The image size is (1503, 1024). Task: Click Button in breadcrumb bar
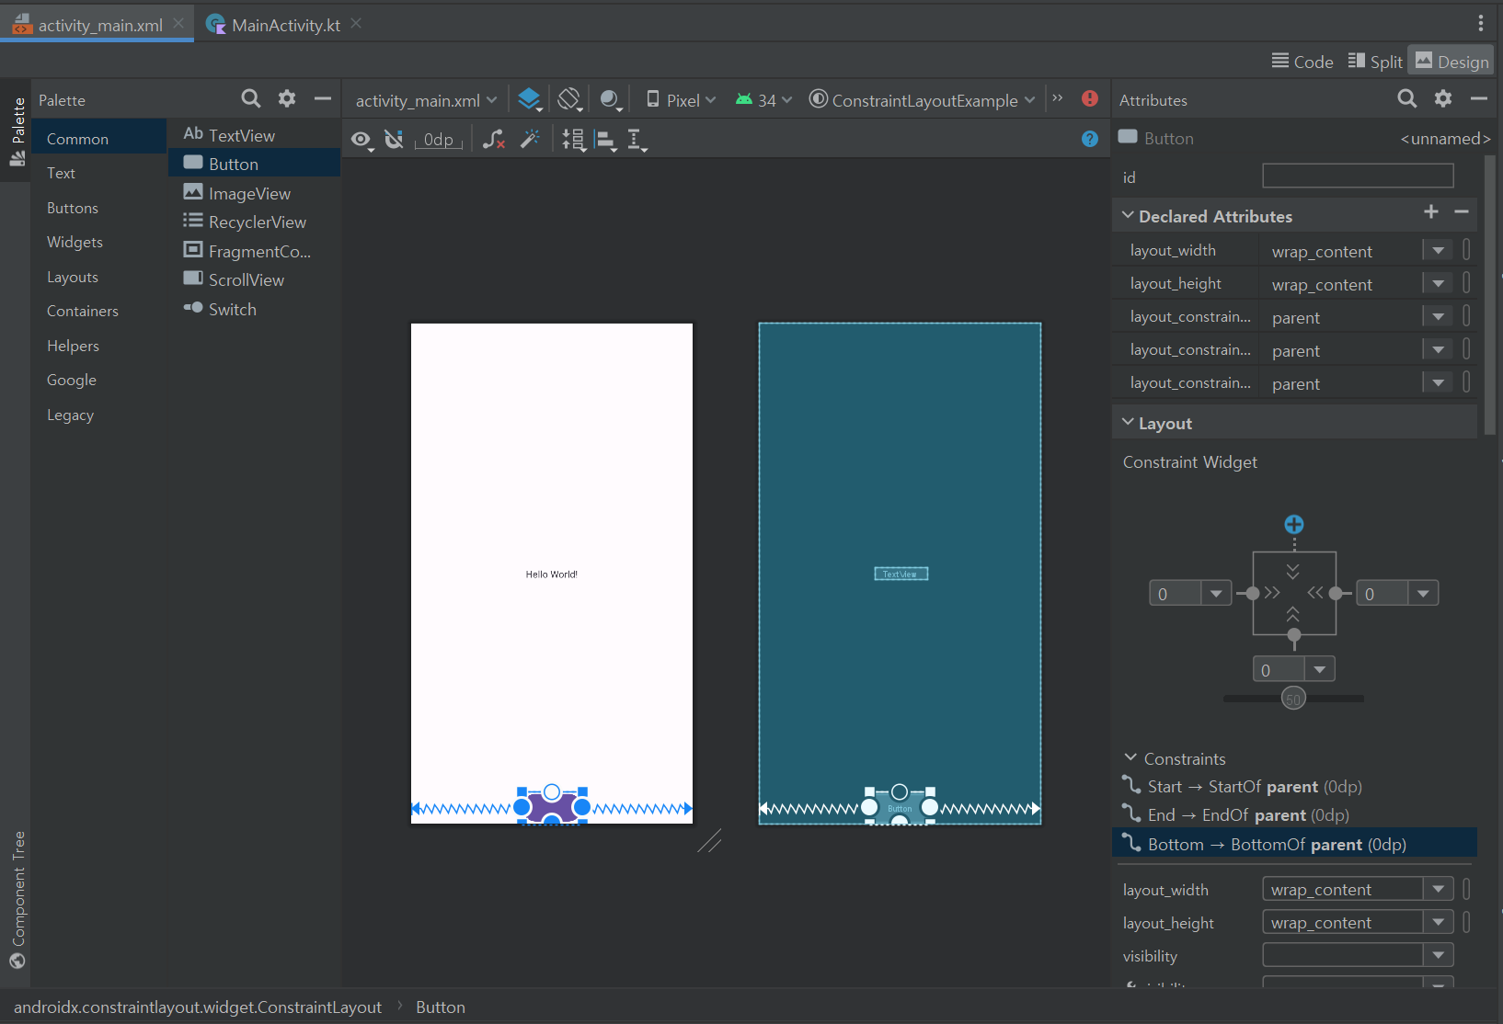click(x=441, y=1007)
